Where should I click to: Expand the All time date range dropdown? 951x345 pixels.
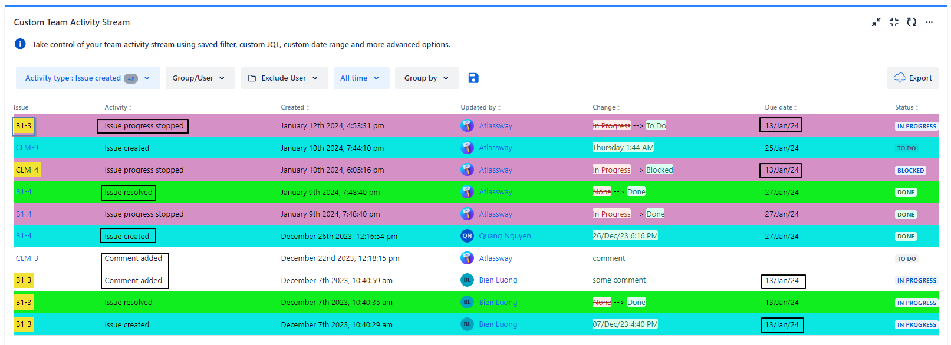point(361,78)
